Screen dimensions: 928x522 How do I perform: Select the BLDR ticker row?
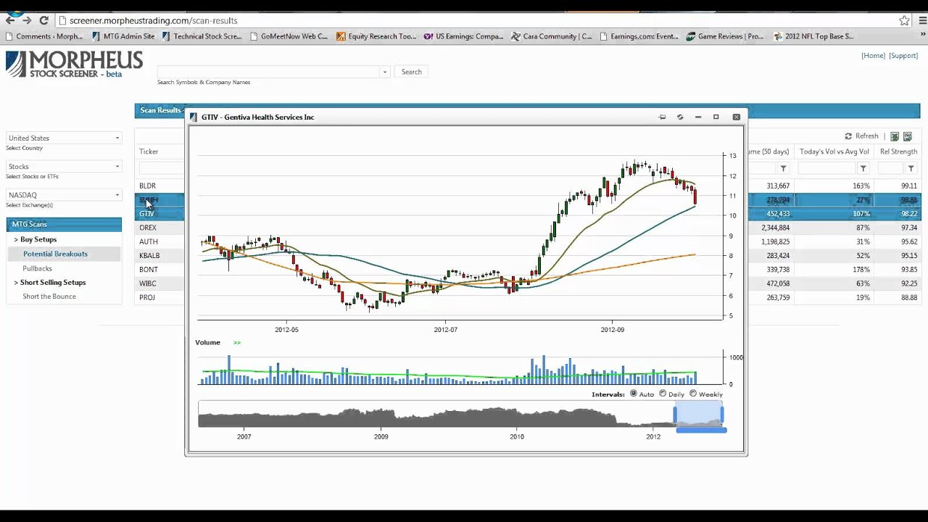(147, 186)
